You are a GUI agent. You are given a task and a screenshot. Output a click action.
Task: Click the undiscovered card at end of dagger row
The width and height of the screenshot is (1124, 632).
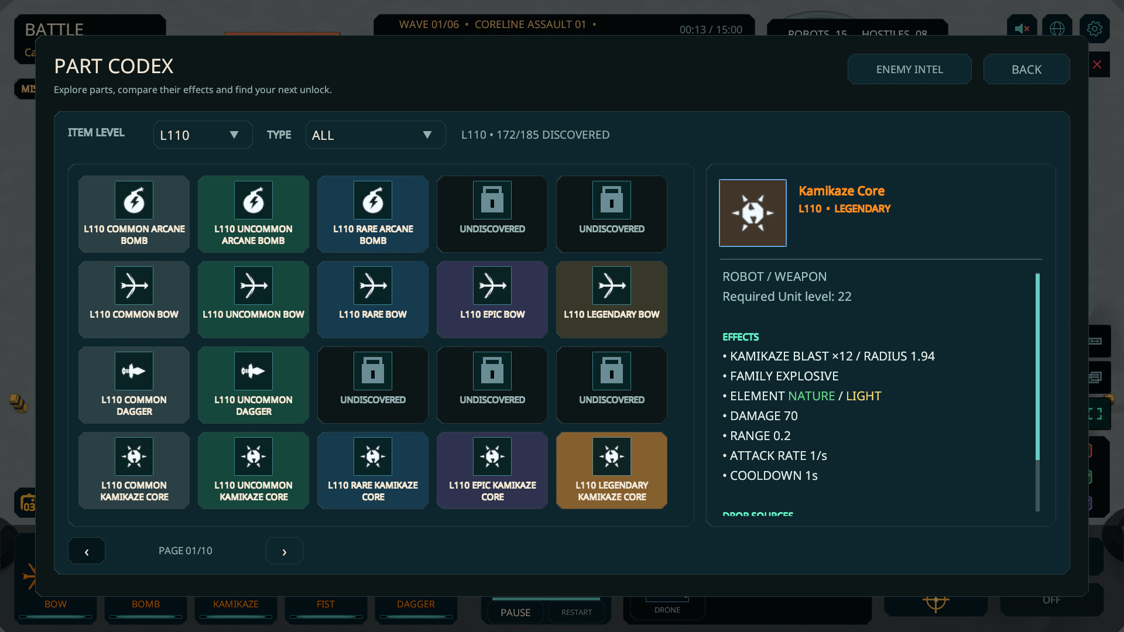pyautogui.click(x=612, y=385)
